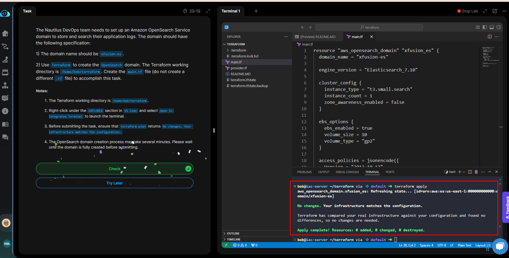
Task: Close the main.tf editor tab
Action: [x=372, y=37]
